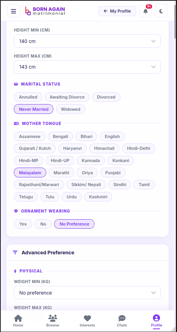Toggle dark mode moon icon
The height and width of the screenshot is (332, 177).
coord(161,11)
